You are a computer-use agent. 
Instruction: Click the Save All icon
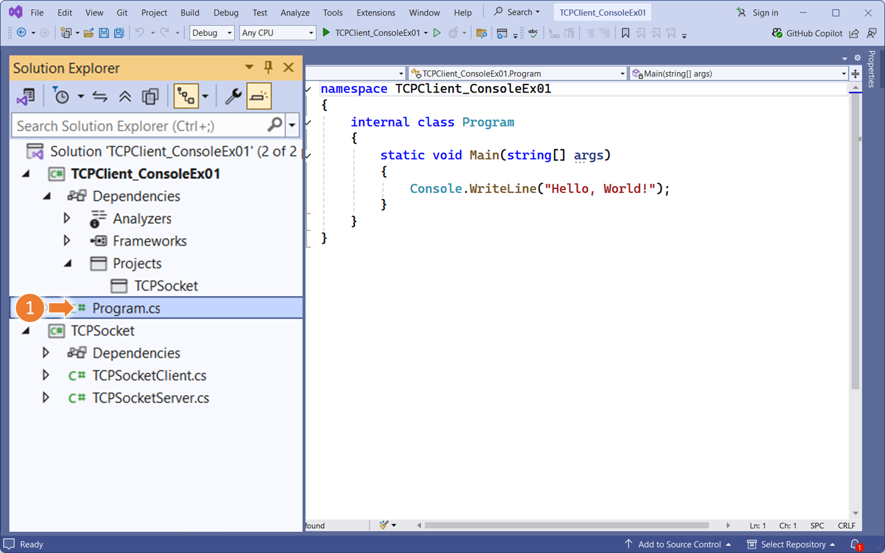click(119, 33)
